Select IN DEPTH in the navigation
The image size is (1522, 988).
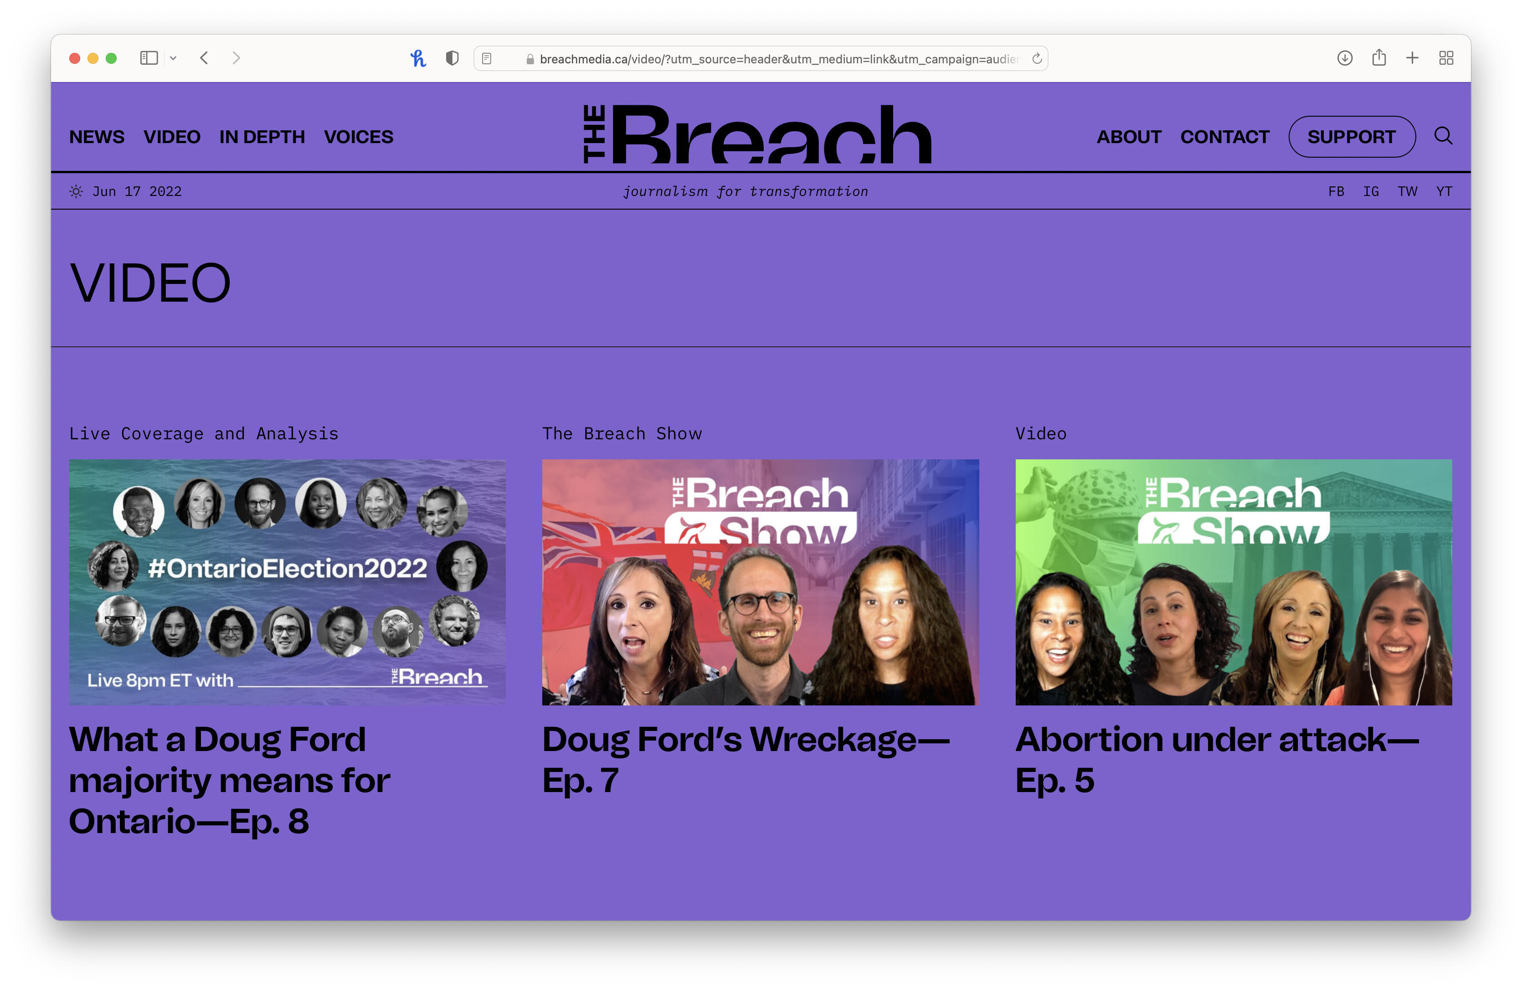click(262, 137)
